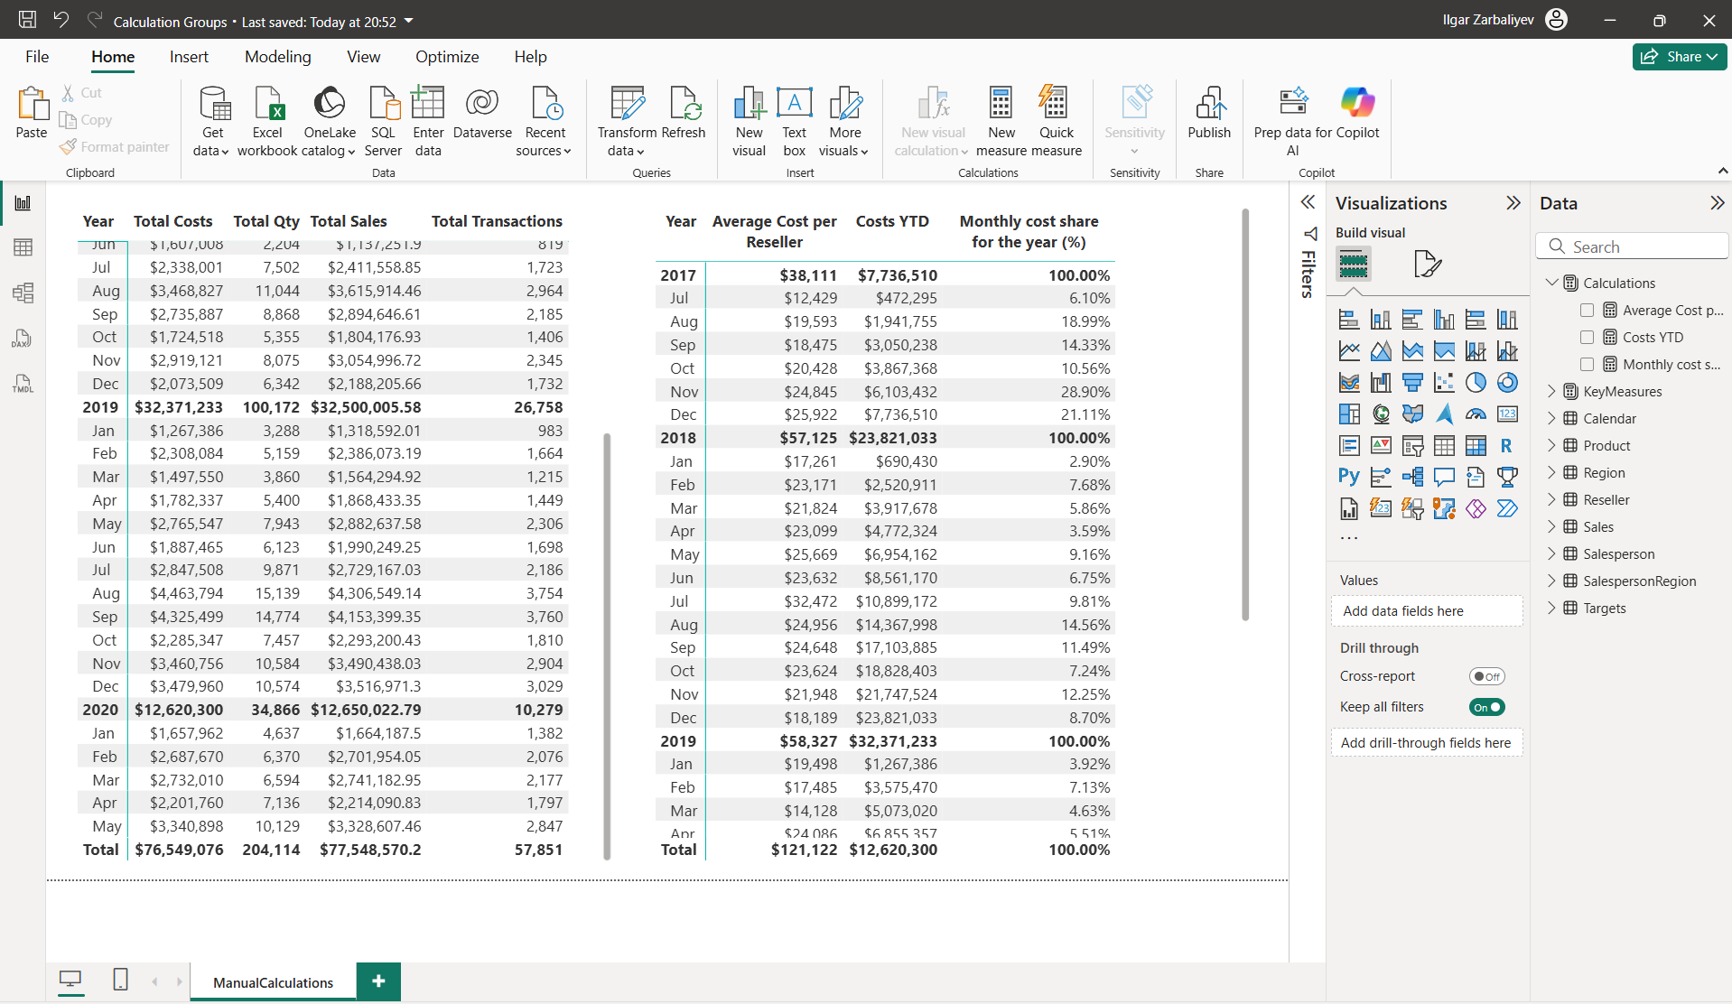Image resolution: width=1732 pixels, height=1004 pixels.
Task: Select the ManualCalculations page tab
Action: [273, 982]
